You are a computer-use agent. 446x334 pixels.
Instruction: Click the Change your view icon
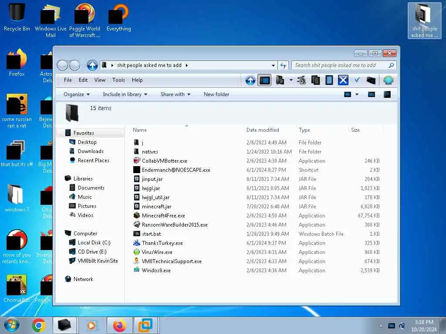click(x=348, y=94)
